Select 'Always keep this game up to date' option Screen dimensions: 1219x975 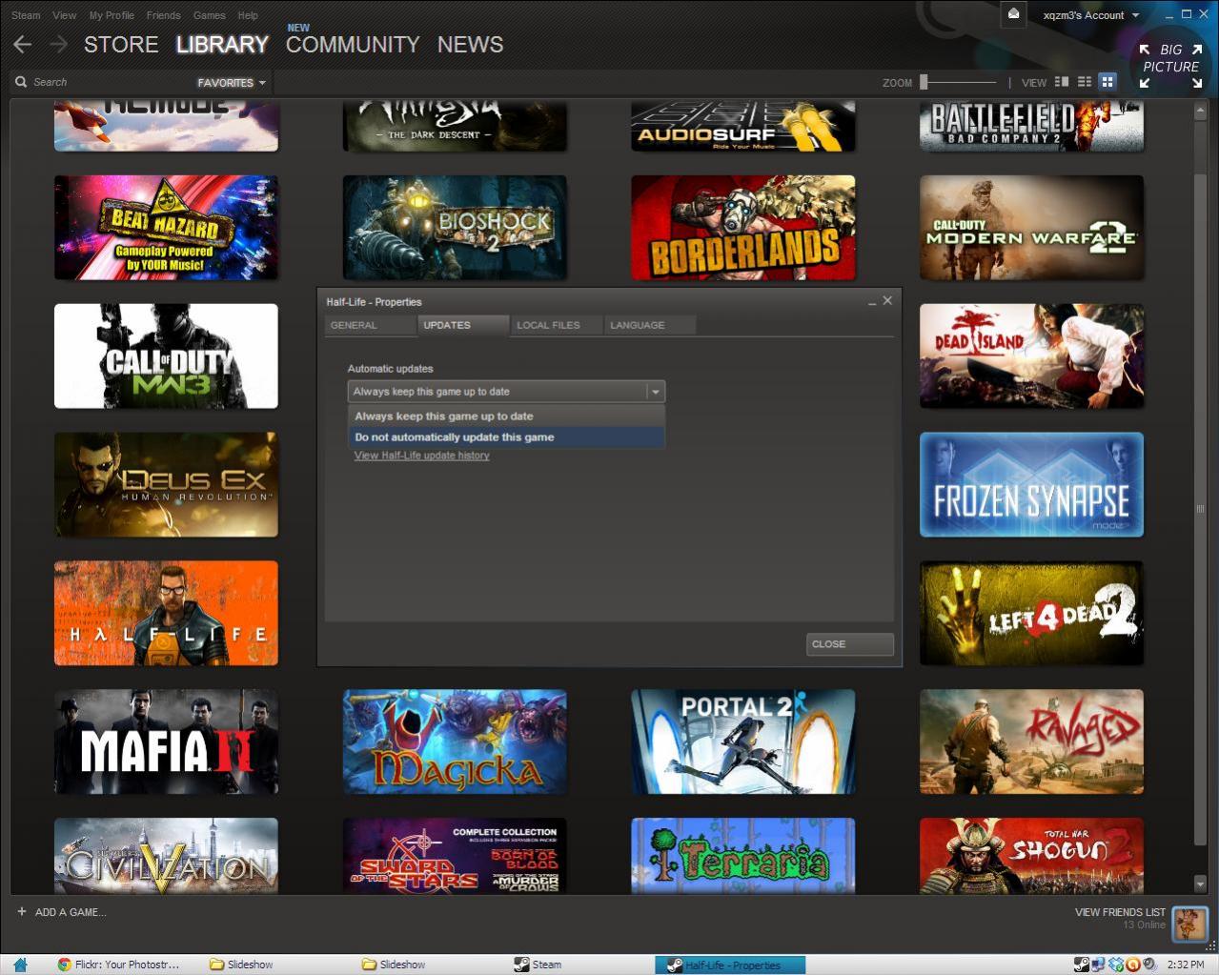click(x=444, y=416)
